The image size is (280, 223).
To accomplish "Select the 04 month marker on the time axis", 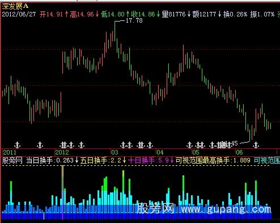I will (160, 152).
